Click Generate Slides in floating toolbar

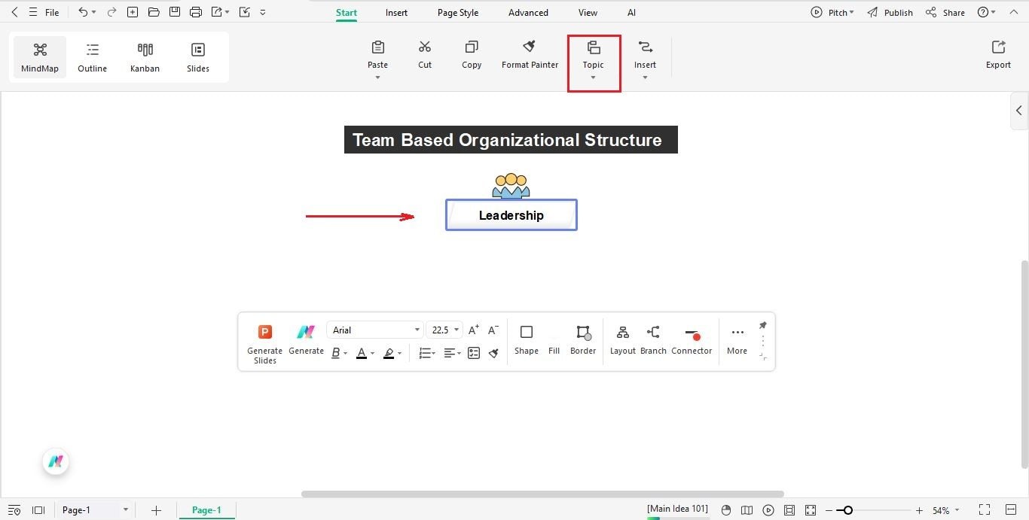[x=265, y=345]
